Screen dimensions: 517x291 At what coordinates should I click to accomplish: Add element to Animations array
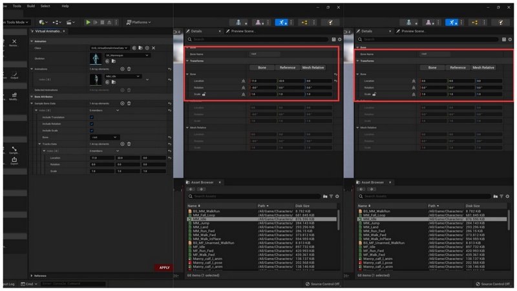pyautogui.click(x=122, y=69)
